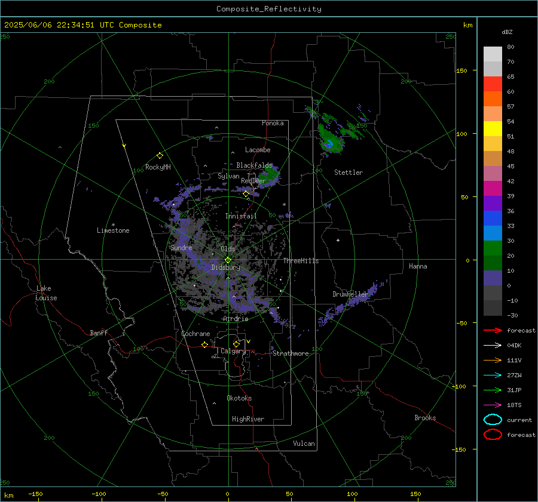Screen dimensions: 538x502
Task: Click yellow diamond marker below RedDeer
Action: pos(246,194)
